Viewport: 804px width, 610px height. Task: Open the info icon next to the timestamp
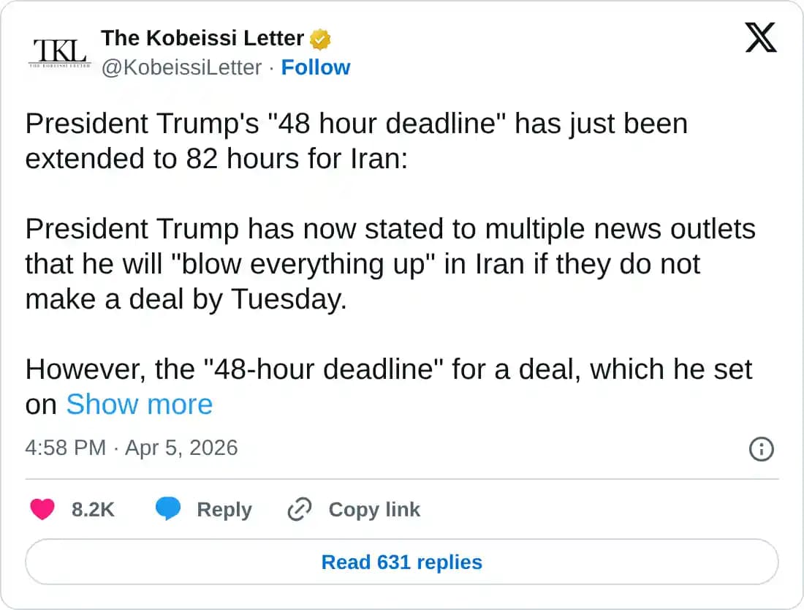pyautogui.click(x=761, y=449)
